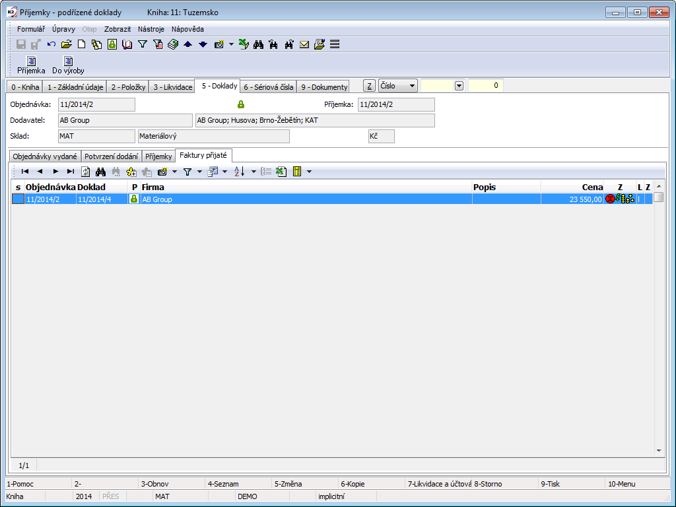Image resolution: width=676 pixels, height=507 pixels.
Task: Click the grid's vertical scrollbar down arrow
Action: pyautogui.click(x=658, y=451)
